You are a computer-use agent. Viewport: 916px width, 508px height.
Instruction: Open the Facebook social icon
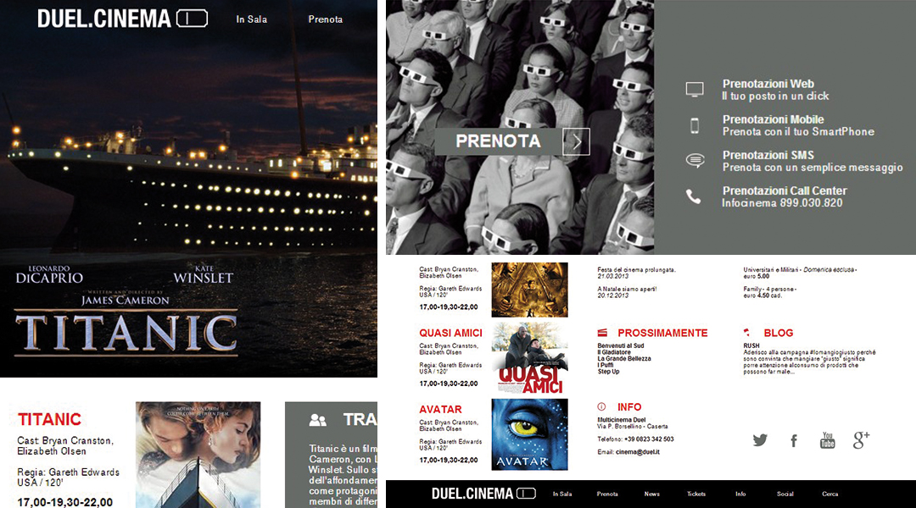pos(794,440)
